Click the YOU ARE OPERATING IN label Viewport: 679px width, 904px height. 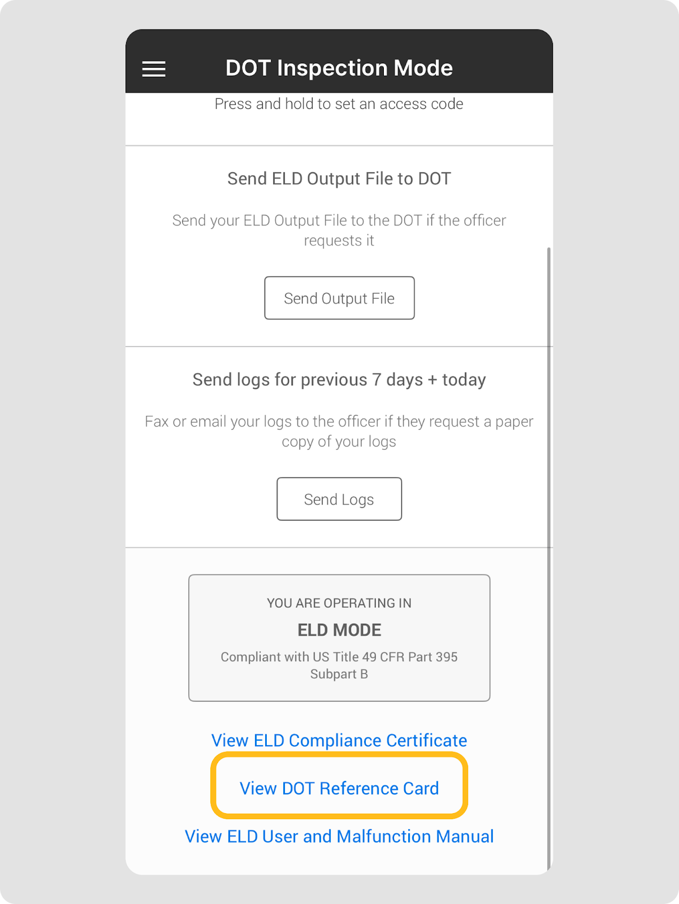pyautogui.click(x=339, y=603)
